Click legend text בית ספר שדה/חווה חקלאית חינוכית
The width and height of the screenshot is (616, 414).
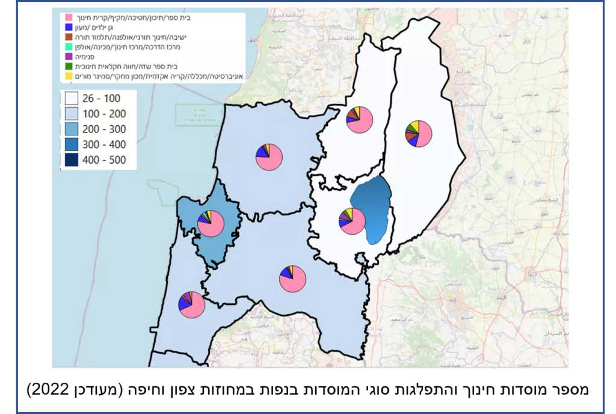pyautogui.click(x=126, y=66)
